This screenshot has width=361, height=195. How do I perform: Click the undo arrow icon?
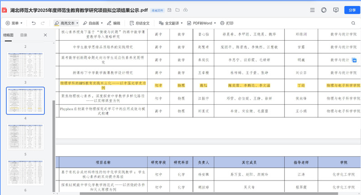33,23
